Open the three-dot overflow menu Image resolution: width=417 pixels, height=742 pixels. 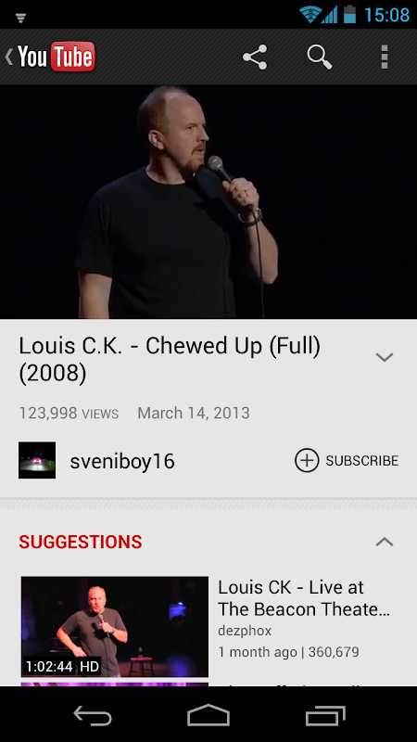click(385, 58)
